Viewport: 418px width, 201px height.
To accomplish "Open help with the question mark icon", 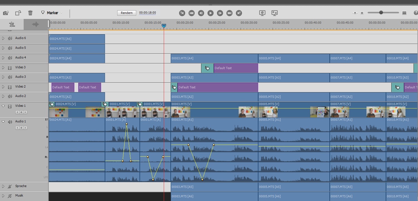I will pos(415,13).
